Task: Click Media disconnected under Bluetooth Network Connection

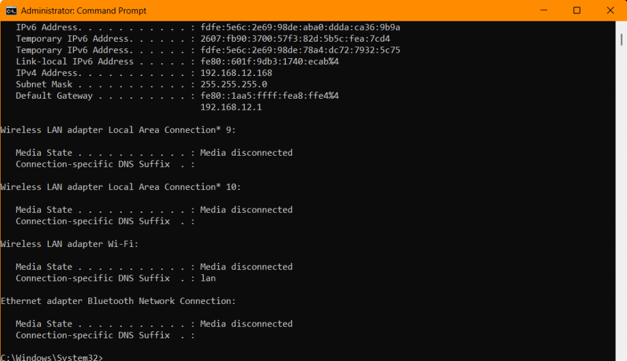Action: pos(246,324)
